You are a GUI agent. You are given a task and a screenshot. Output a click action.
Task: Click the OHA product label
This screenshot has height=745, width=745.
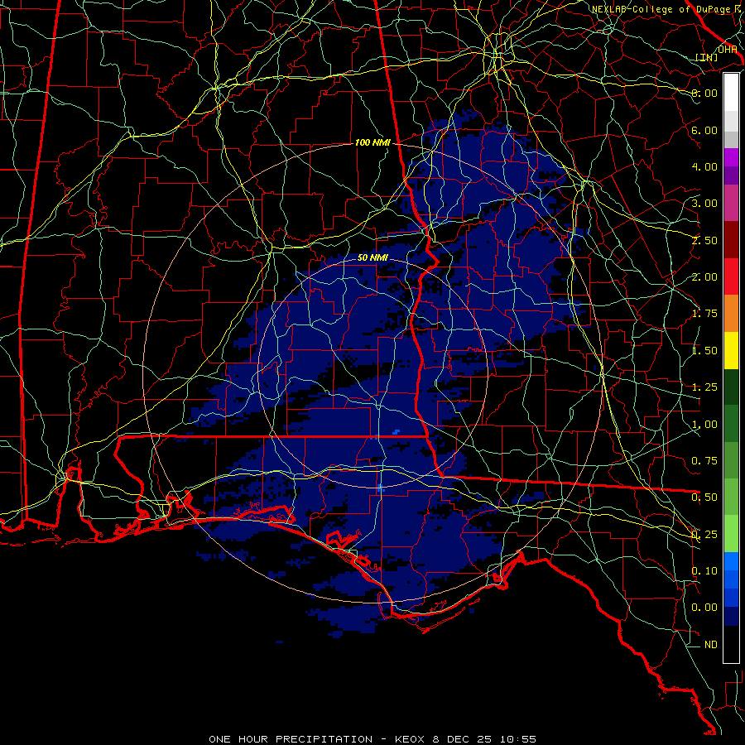[727, 49]
